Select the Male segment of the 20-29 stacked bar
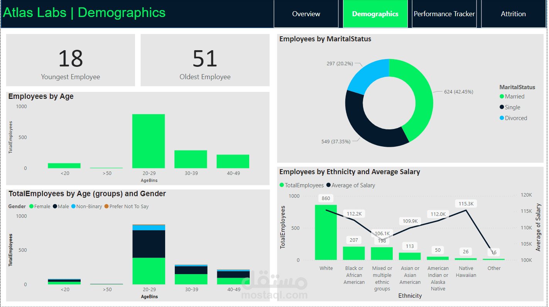This screenshot has width=549, height=307. click(149, 244)
